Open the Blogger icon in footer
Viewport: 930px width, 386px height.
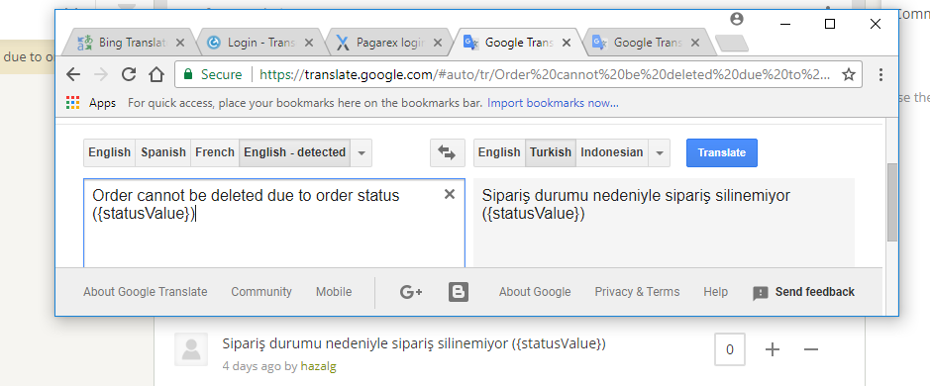pyautogui.click(x=459, y=292)
